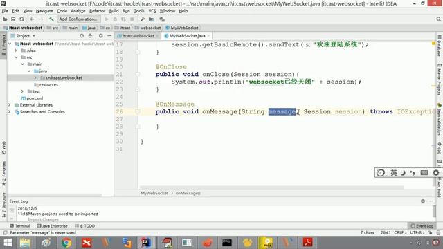Open Project panel gear settings
Screen dimensions: 443x249
(x=100, y=36)
